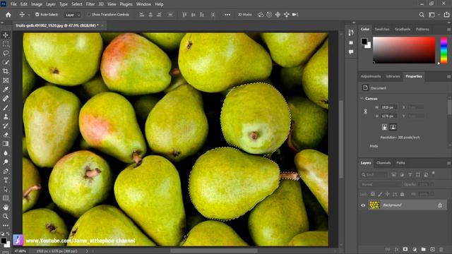
Task: Switch to the Channels tab
Action: (x=383, y=163)
